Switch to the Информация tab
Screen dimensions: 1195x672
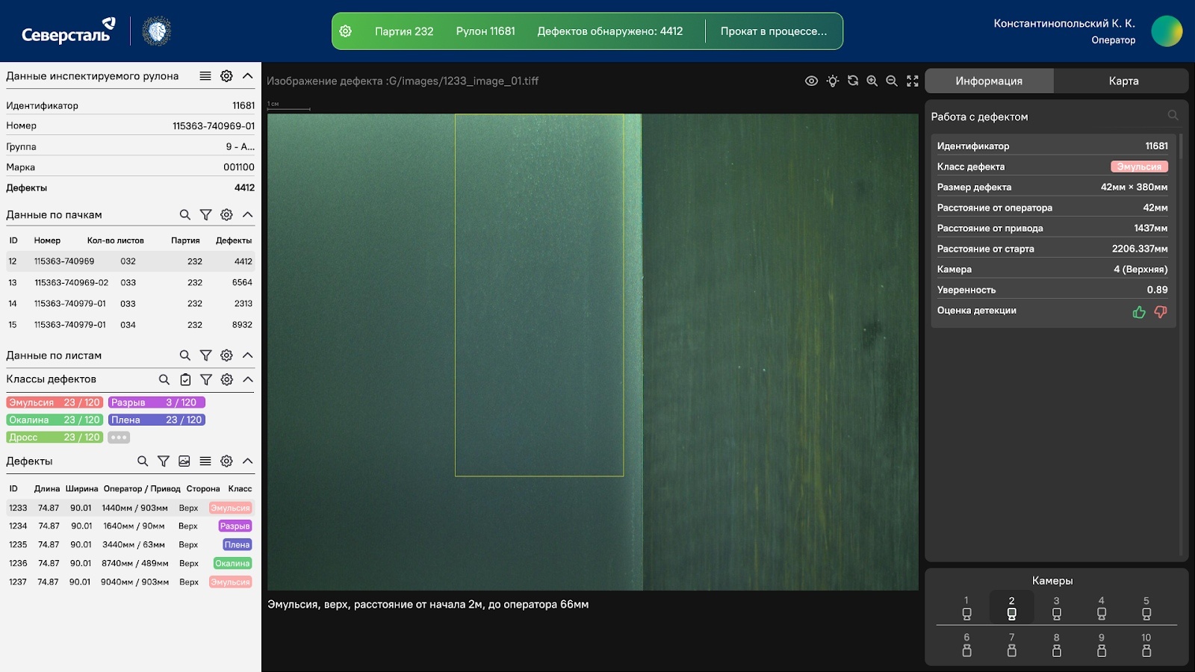[x=989, y=81]
